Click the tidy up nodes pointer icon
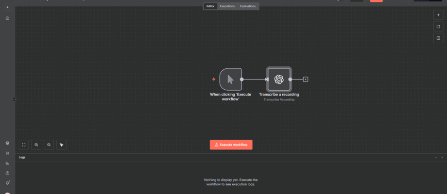The image size is (447, 194). (x=62, y=145)
